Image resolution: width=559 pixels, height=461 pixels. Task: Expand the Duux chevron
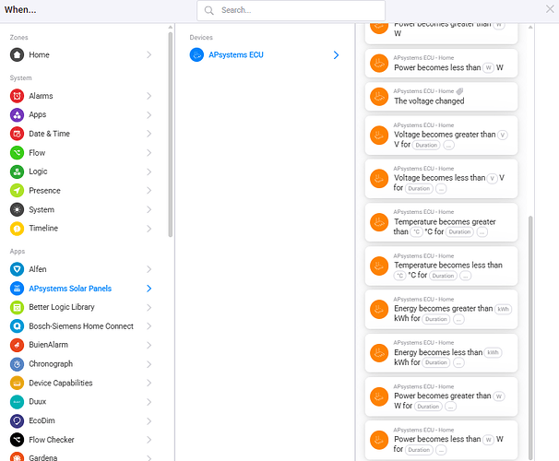tap(149, 402)
